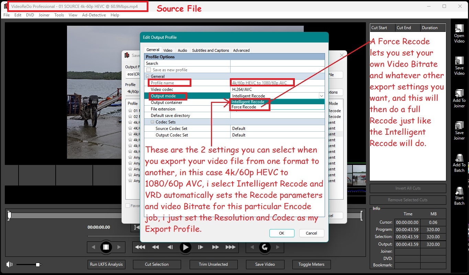Viewport: 469px width, 275px height.
Task: Click the round white-square marker button
Action: coord(106,247)
